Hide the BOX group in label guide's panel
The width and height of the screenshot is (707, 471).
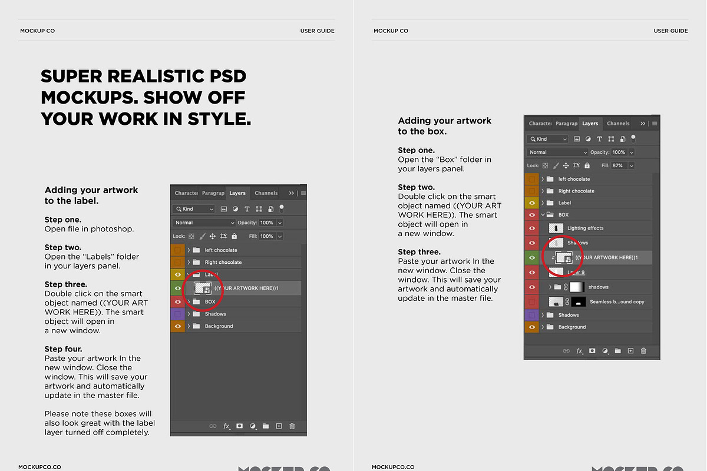pyautogui.click(x=177, y=301)
